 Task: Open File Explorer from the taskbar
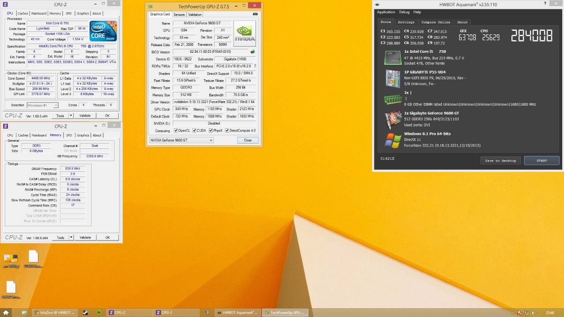24,313
